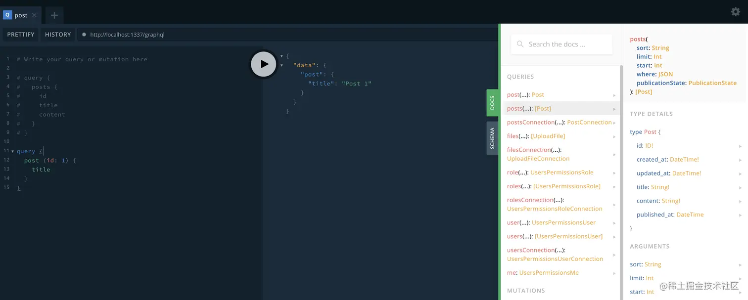
Task: Open usersConnection query entry
Action: [560, 255]
